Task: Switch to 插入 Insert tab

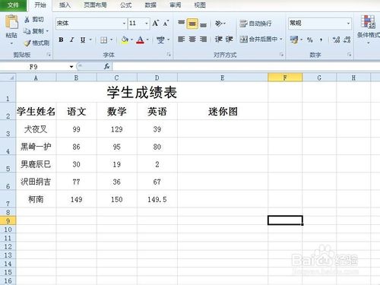Action: click(x=65, y=5)
